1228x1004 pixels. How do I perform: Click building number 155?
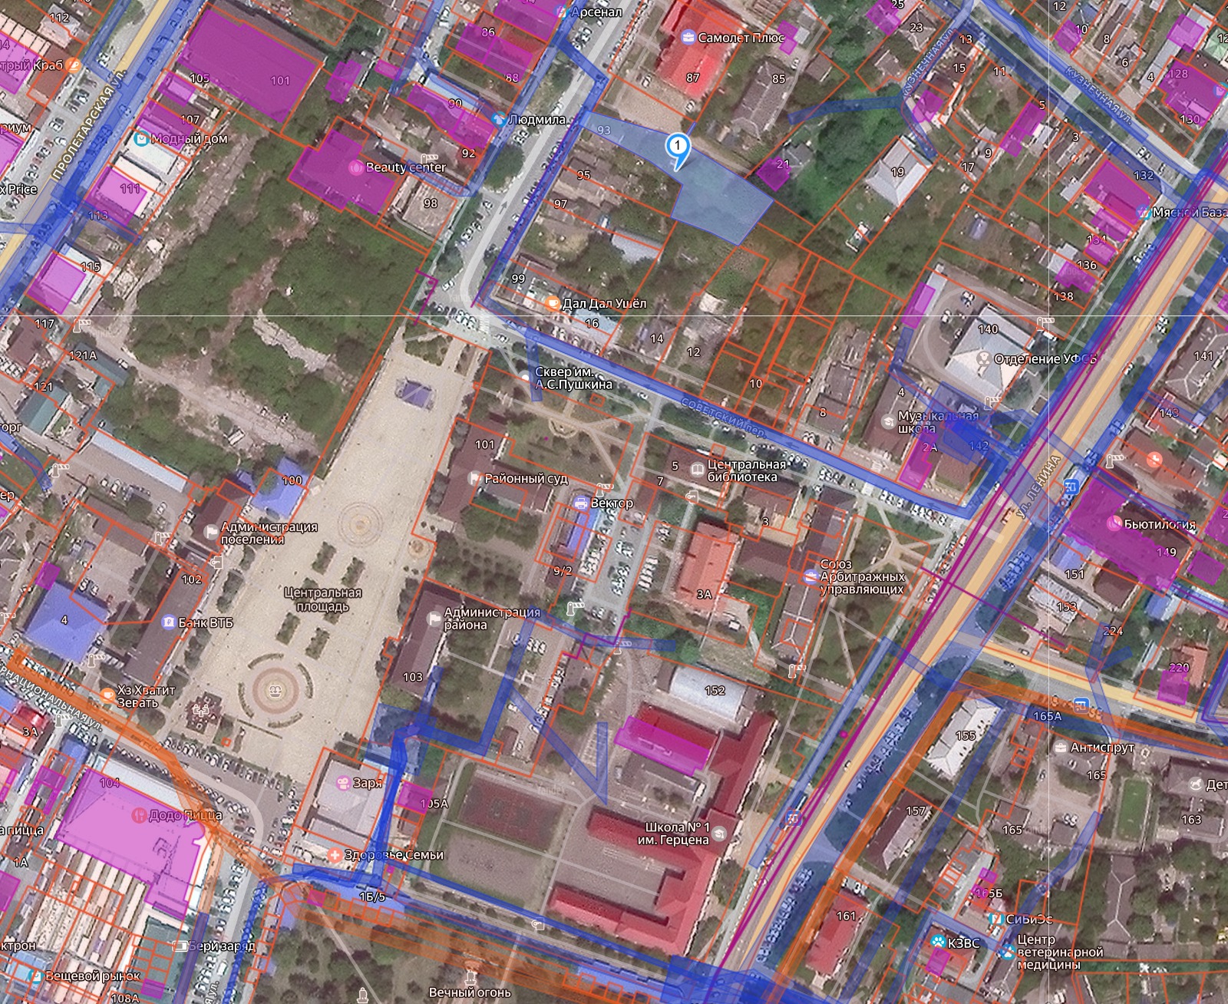coord(966,736)
